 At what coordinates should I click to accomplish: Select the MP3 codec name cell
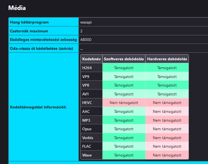point(91,120)
